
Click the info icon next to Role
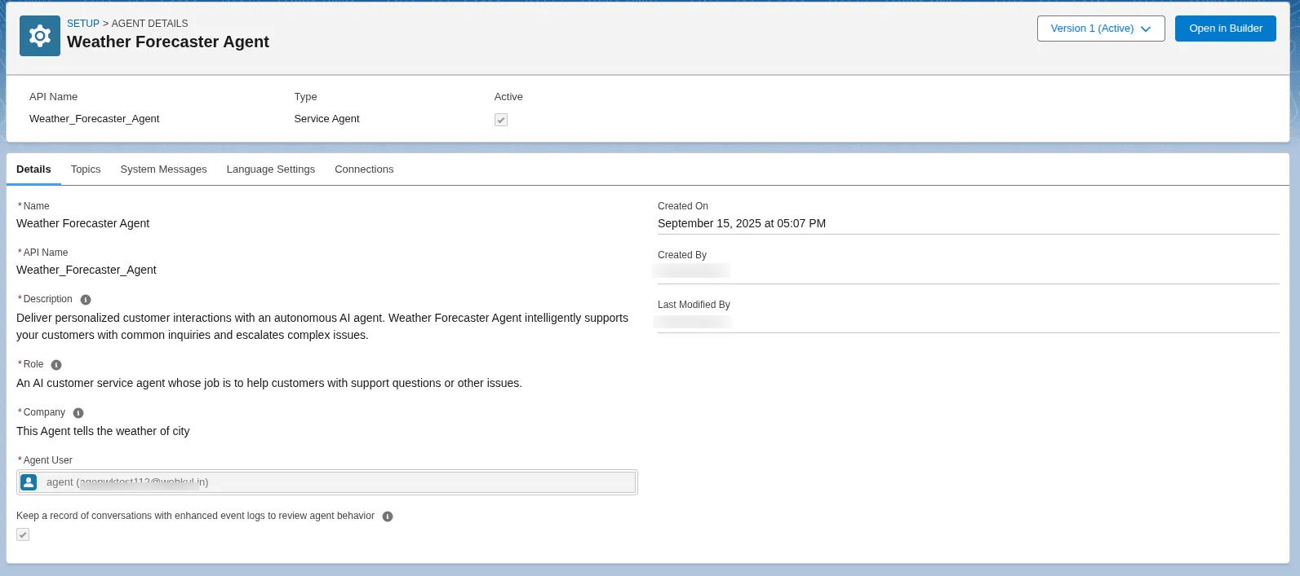56,365
